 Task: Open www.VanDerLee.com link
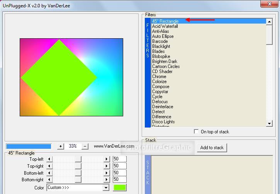[x=114, y=146]
